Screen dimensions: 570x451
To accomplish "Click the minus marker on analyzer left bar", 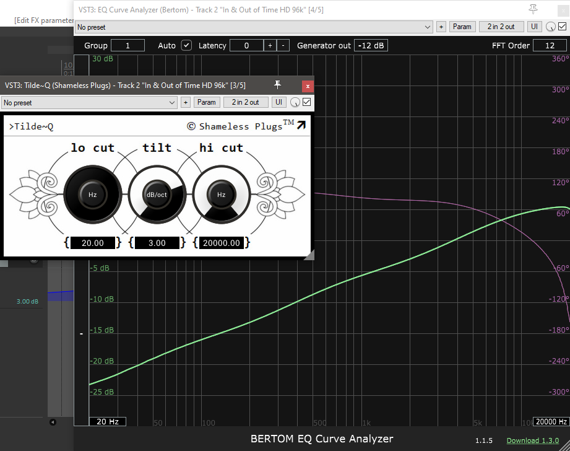I will (x=82, y=333).
